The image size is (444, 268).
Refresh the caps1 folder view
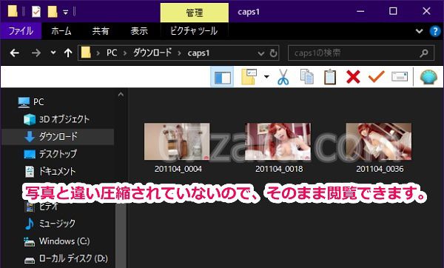(273, 53)
